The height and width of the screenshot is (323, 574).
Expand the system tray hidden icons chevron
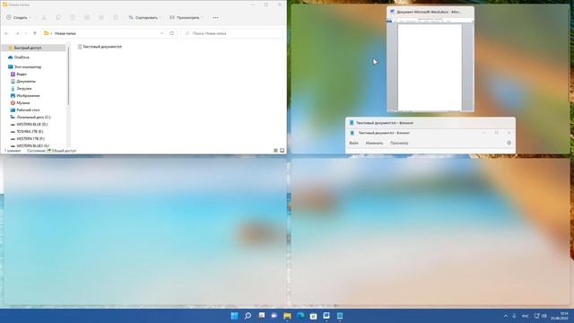click(506, 316)
